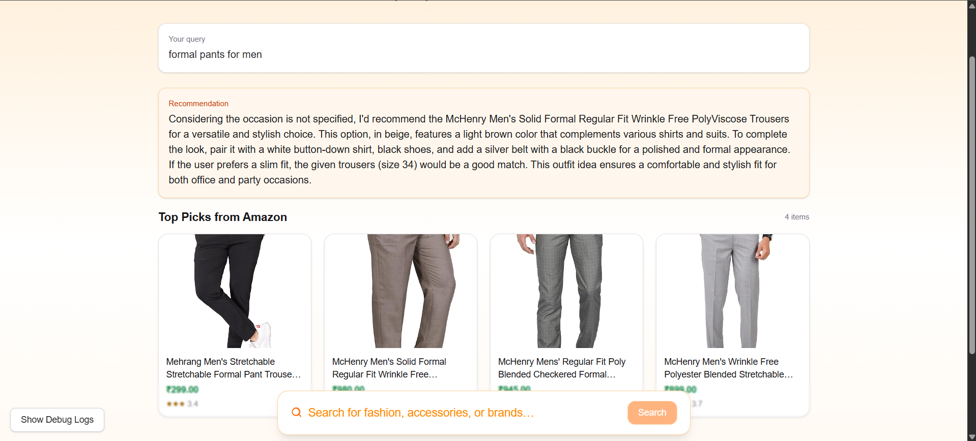976x441 pixels.
Task: Open the Mehrang Men's Stretchable product title
Action: 234,368
